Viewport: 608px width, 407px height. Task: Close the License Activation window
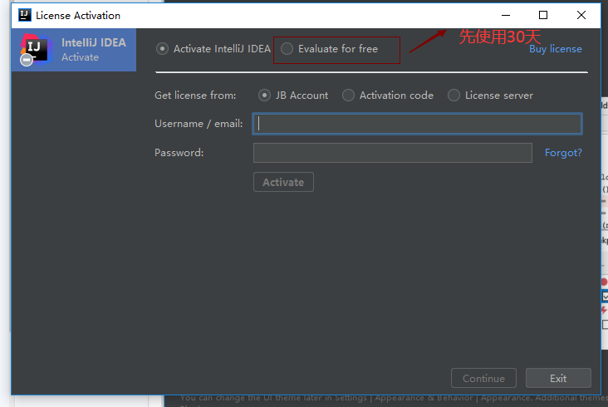pyautogui.click(x=581, y=15)
